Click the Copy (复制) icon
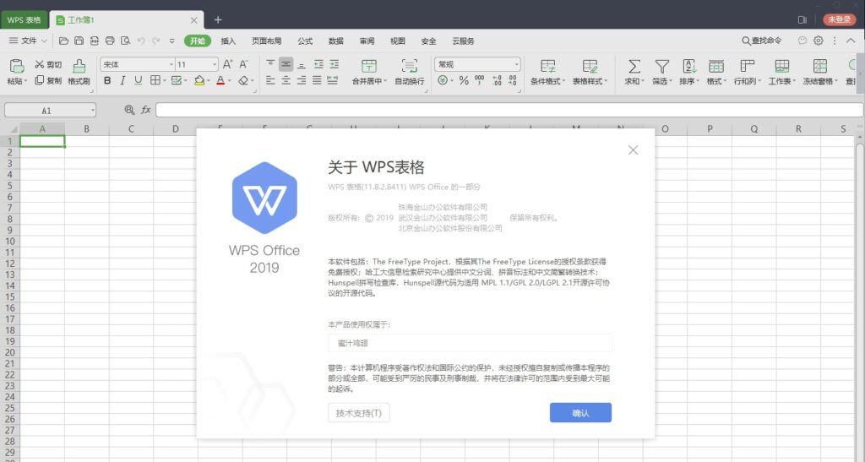Viewport: 865px width, 462px height. [39, 80]
